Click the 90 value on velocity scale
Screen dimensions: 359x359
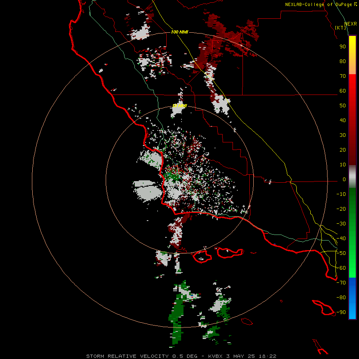point(343,47)
